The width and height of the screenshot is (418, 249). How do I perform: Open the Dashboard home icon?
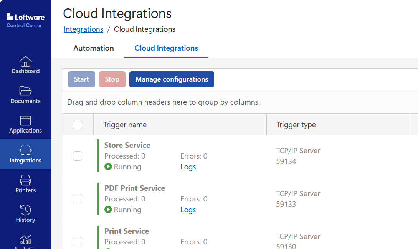click(25, 61)
